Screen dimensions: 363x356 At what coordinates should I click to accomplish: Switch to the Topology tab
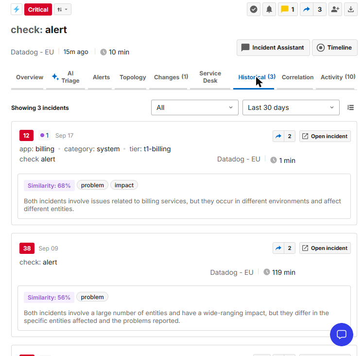[133, 77]
